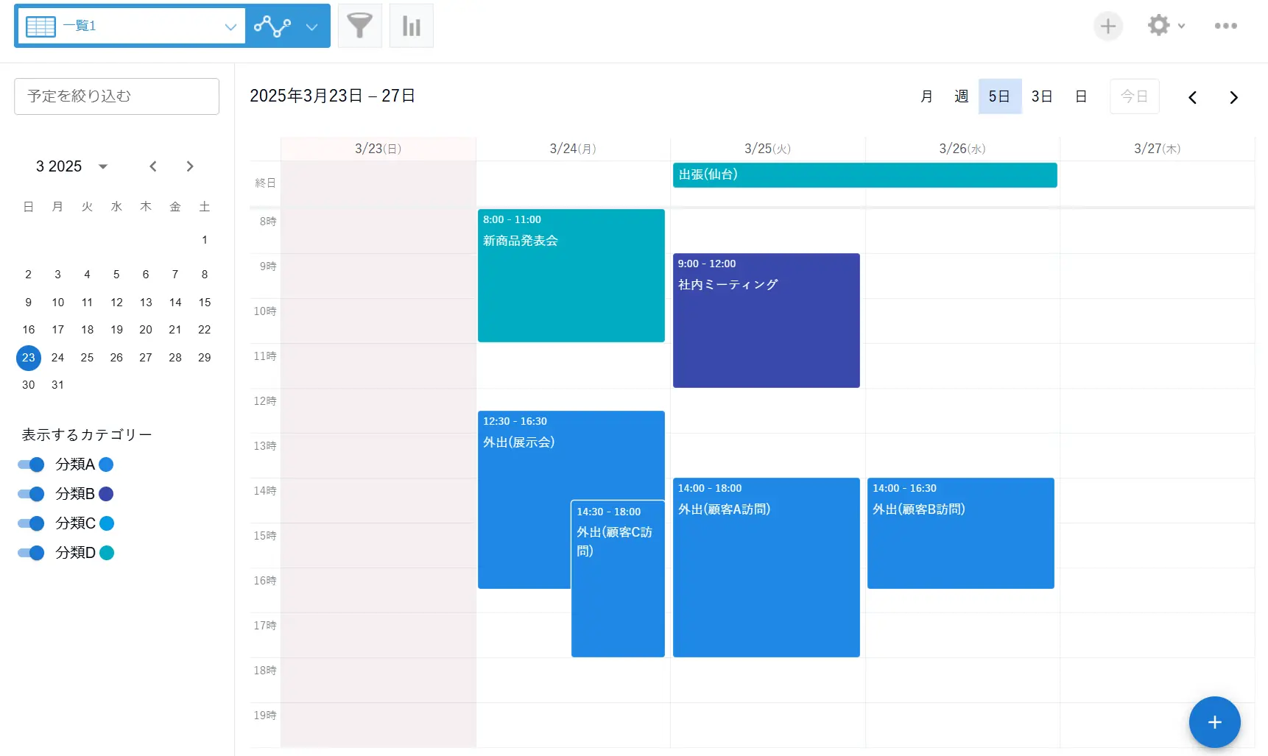Click the filter funnel icon
Screen dimensions: 1268x756
click(359, 26)
